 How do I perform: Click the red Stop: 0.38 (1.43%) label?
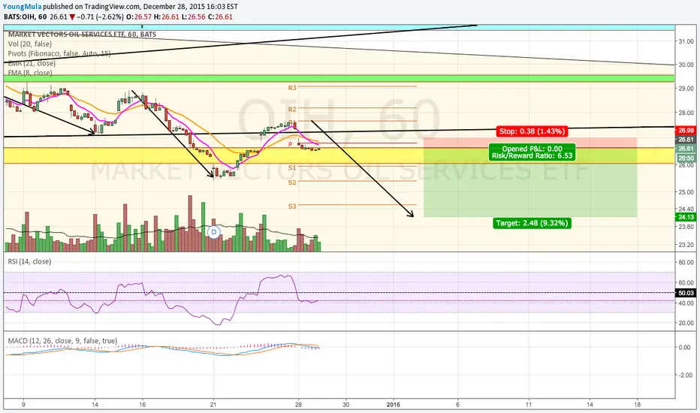point(532,131)
